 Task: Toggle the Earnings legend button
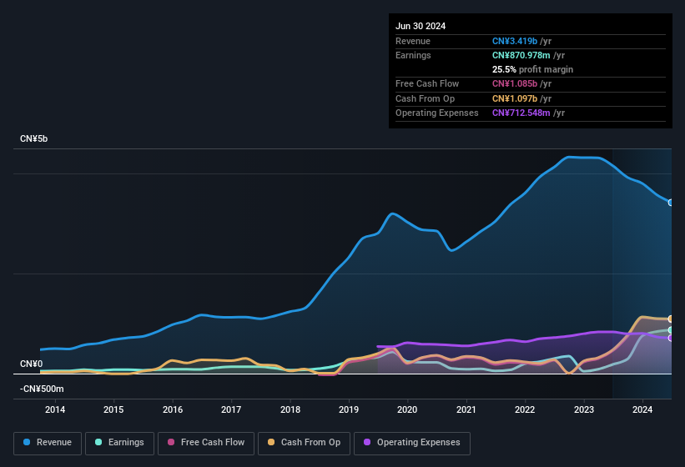click(x=119, y=443)
